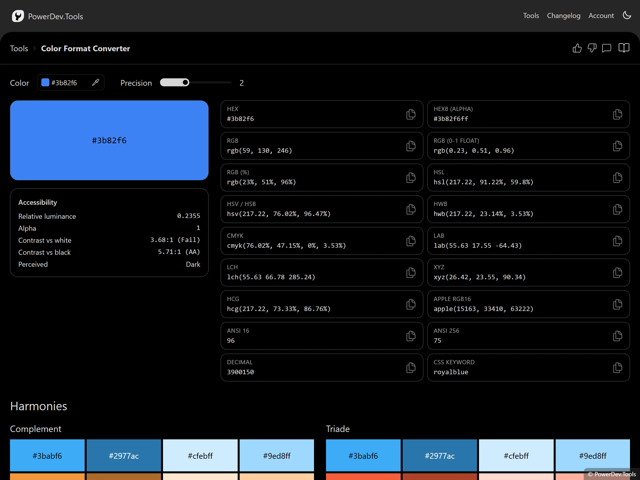Select Complement swatch #9ed8ff
The width and height of the screenshot is (640, 480).
coord(276,455)
